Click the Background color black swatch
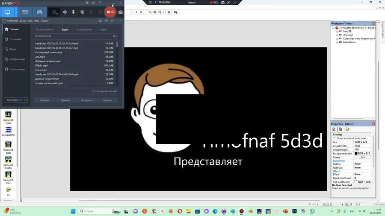The image size is (385, 216). 356,153
